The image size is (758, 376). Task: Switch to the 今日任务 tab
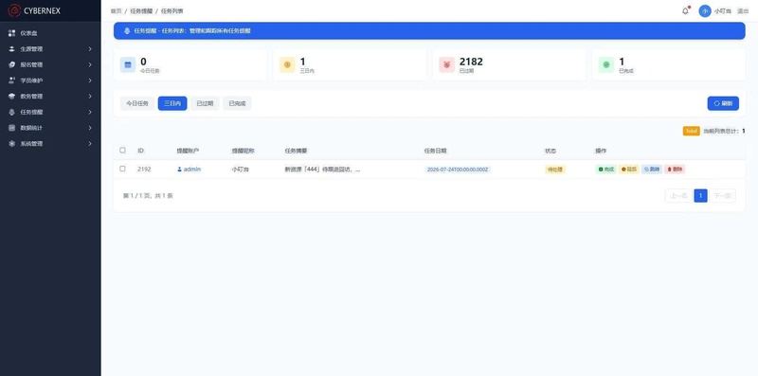coord(137,103)
